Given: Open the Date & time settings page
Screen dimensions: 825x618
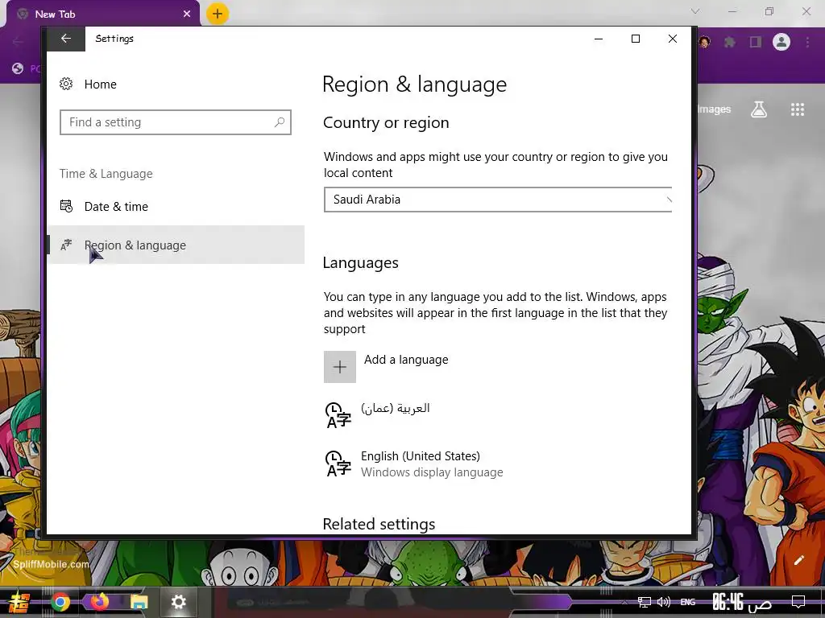Looking at the screenshot, I should (x=176, y=207).
